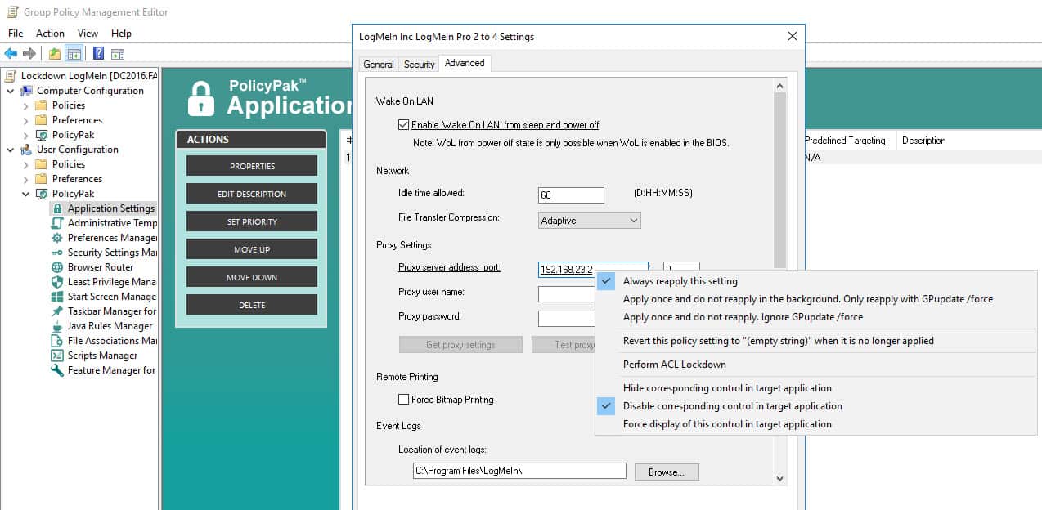This screenshot has width=1042, height=510.
Task: Click the Up one level folder icon
Action: pos(55,54)
